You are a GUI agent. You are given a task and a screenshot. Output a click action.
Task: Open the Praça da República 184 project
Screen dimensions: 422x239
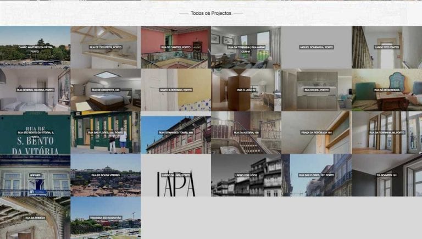coord(316,132)
